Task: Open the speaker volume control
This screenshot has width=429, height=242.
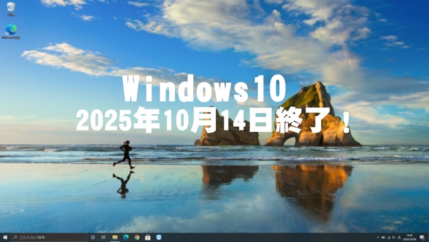Action: pos(394,237)
